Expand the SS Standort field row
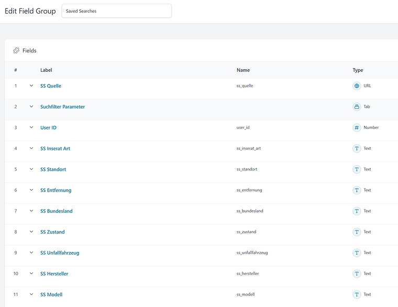 click(31, 169)
